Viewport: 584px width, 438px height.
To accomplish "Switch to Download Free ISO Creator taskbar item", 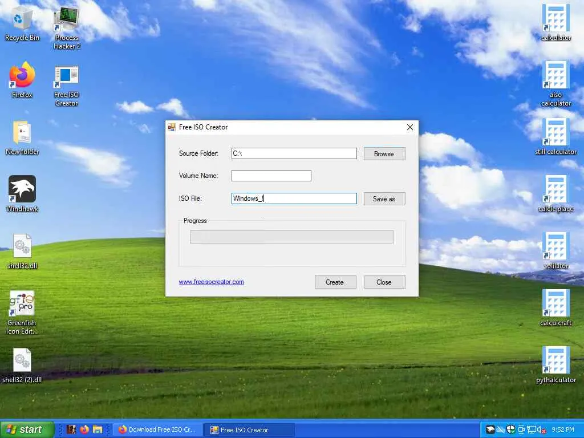I will click(x=157, y=429).
